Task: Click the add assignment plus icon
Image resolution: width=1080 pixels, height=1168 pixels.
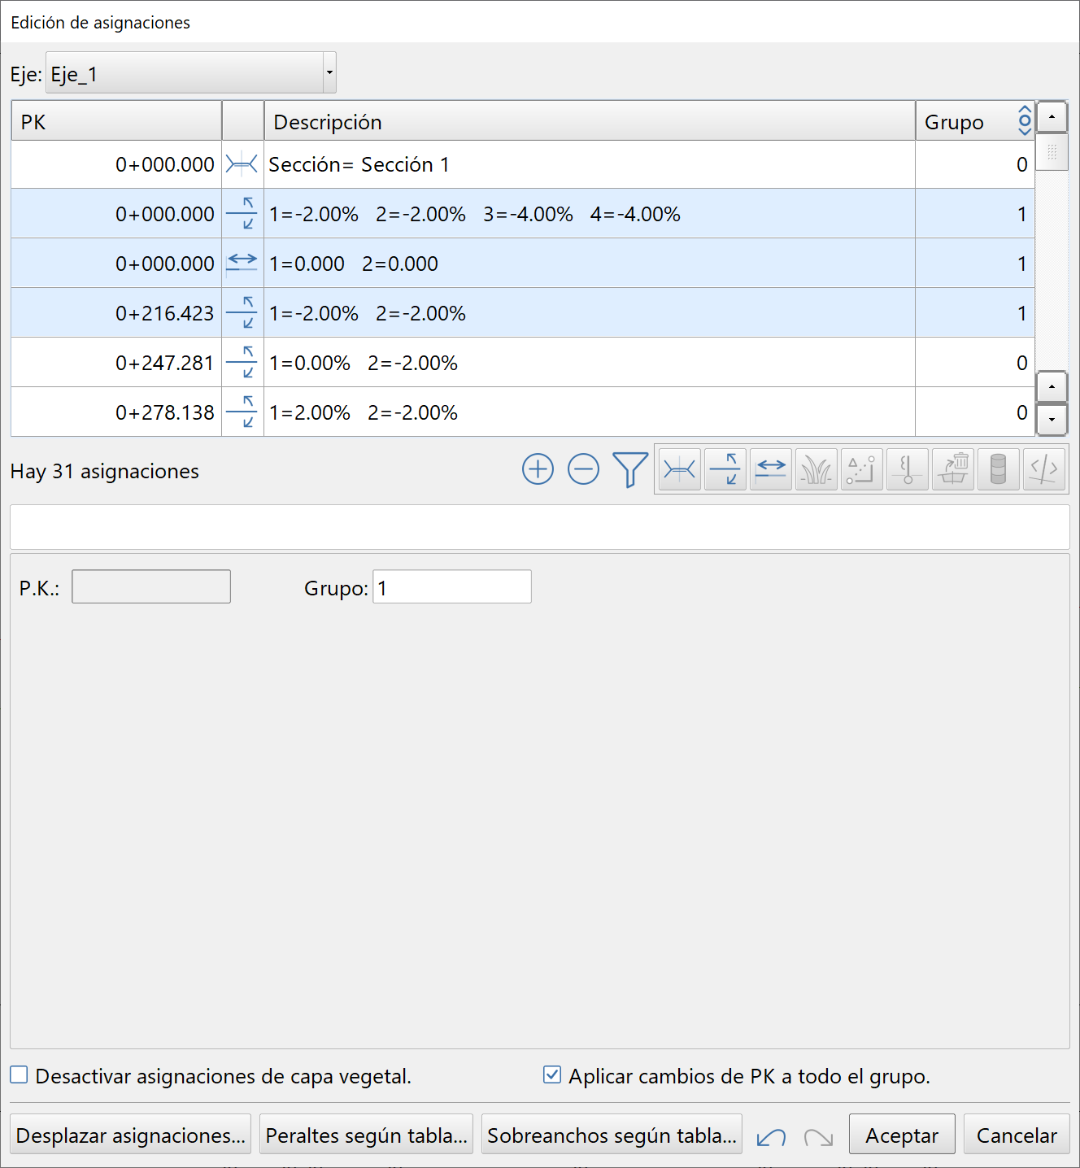Action: coord(538,469)
